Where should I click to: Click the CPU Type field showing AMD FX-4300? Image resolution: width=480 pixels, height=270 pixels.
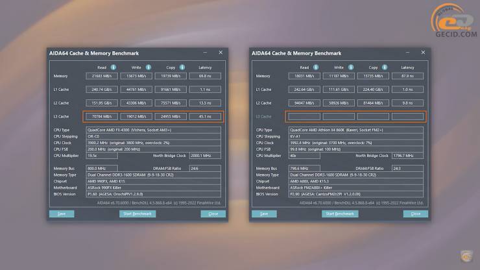[153, 130]
